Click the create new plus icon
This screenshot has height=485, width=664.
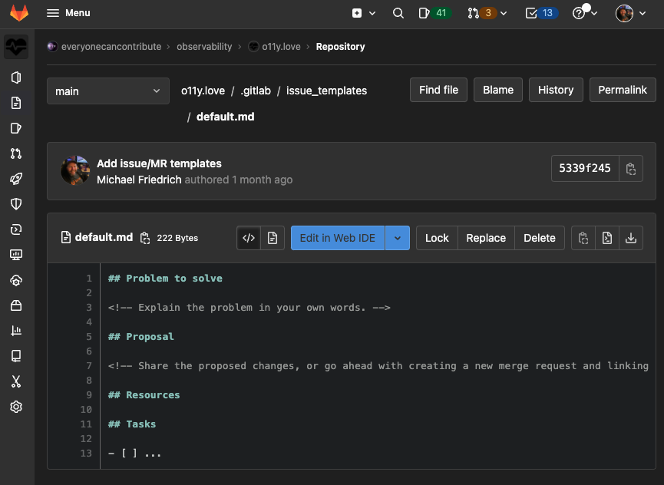(357, 13)
